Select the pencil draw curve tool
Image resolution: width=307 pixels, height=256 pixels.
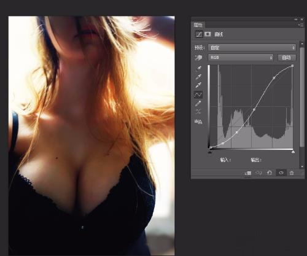click(198, 104)
